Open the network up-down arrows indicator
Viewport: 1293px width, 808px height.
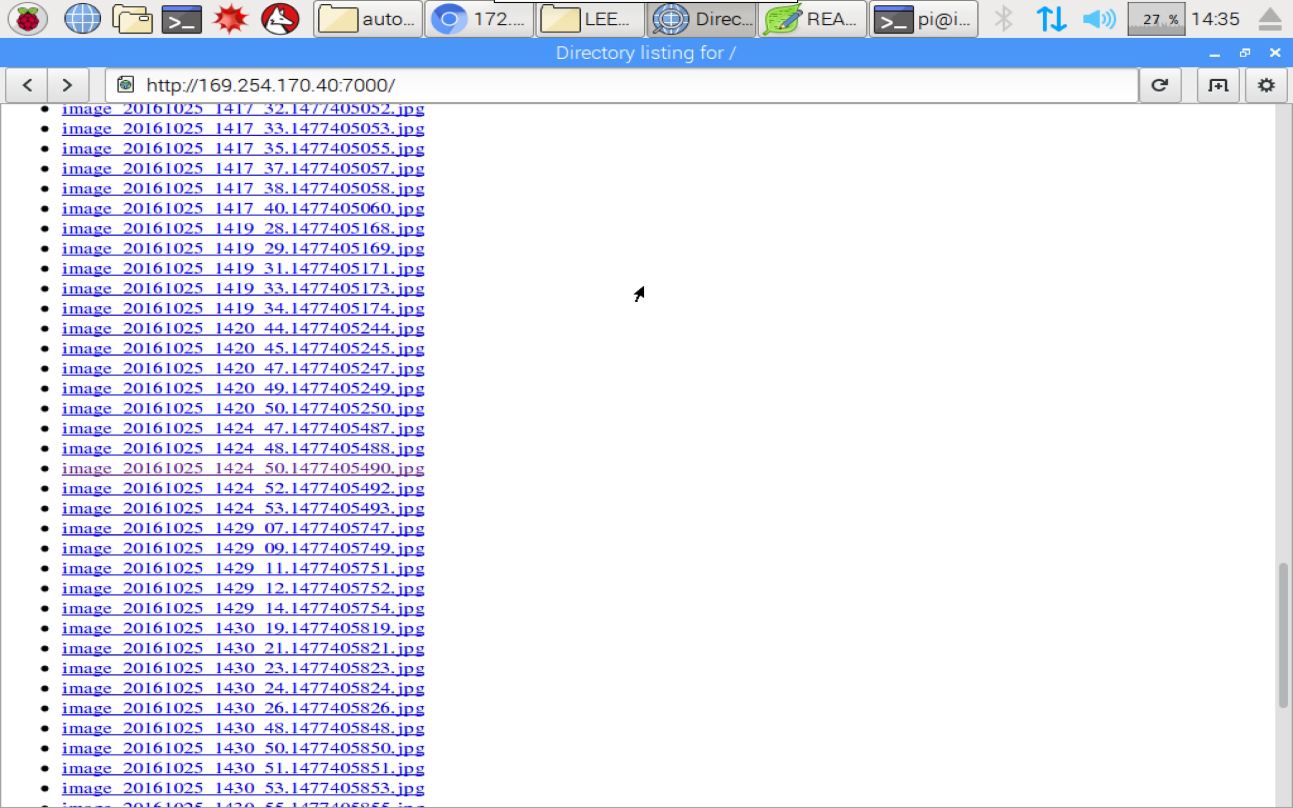[x=1051, y=19]
